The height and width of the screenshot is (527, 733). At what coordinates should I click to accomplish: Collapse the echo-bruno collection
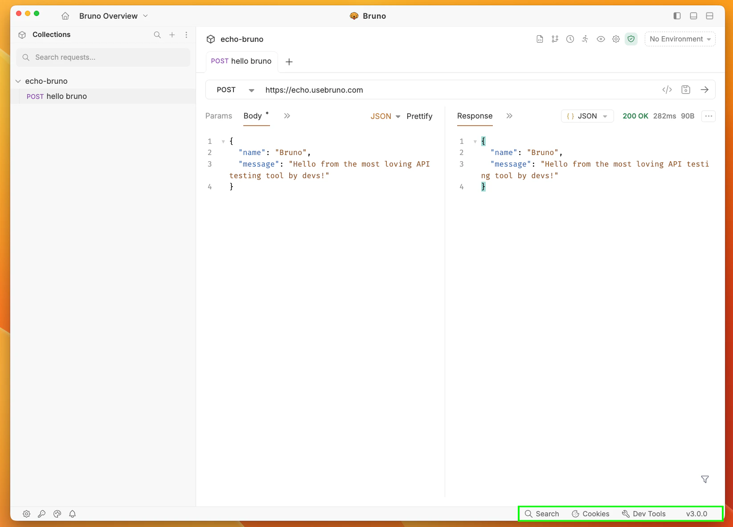(x=18, y=81)
